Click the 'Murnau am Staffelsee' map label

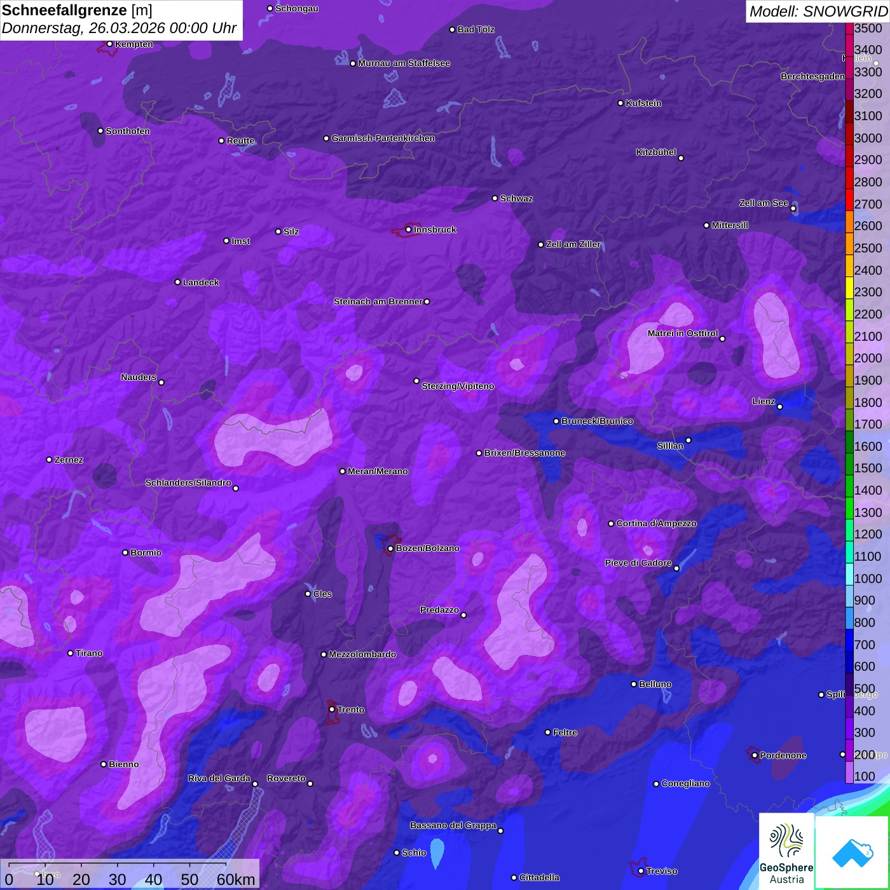tap(404, 63)
